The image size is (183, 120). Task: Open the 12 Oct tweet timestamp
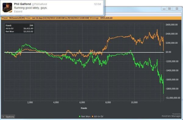tap(98, 4)
